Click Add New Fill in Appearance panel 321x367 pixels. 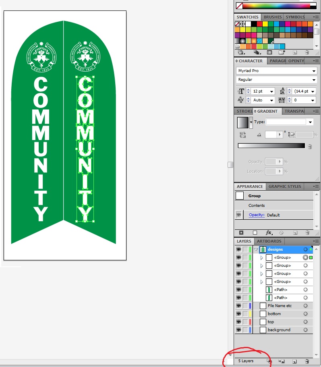[255, 233]
